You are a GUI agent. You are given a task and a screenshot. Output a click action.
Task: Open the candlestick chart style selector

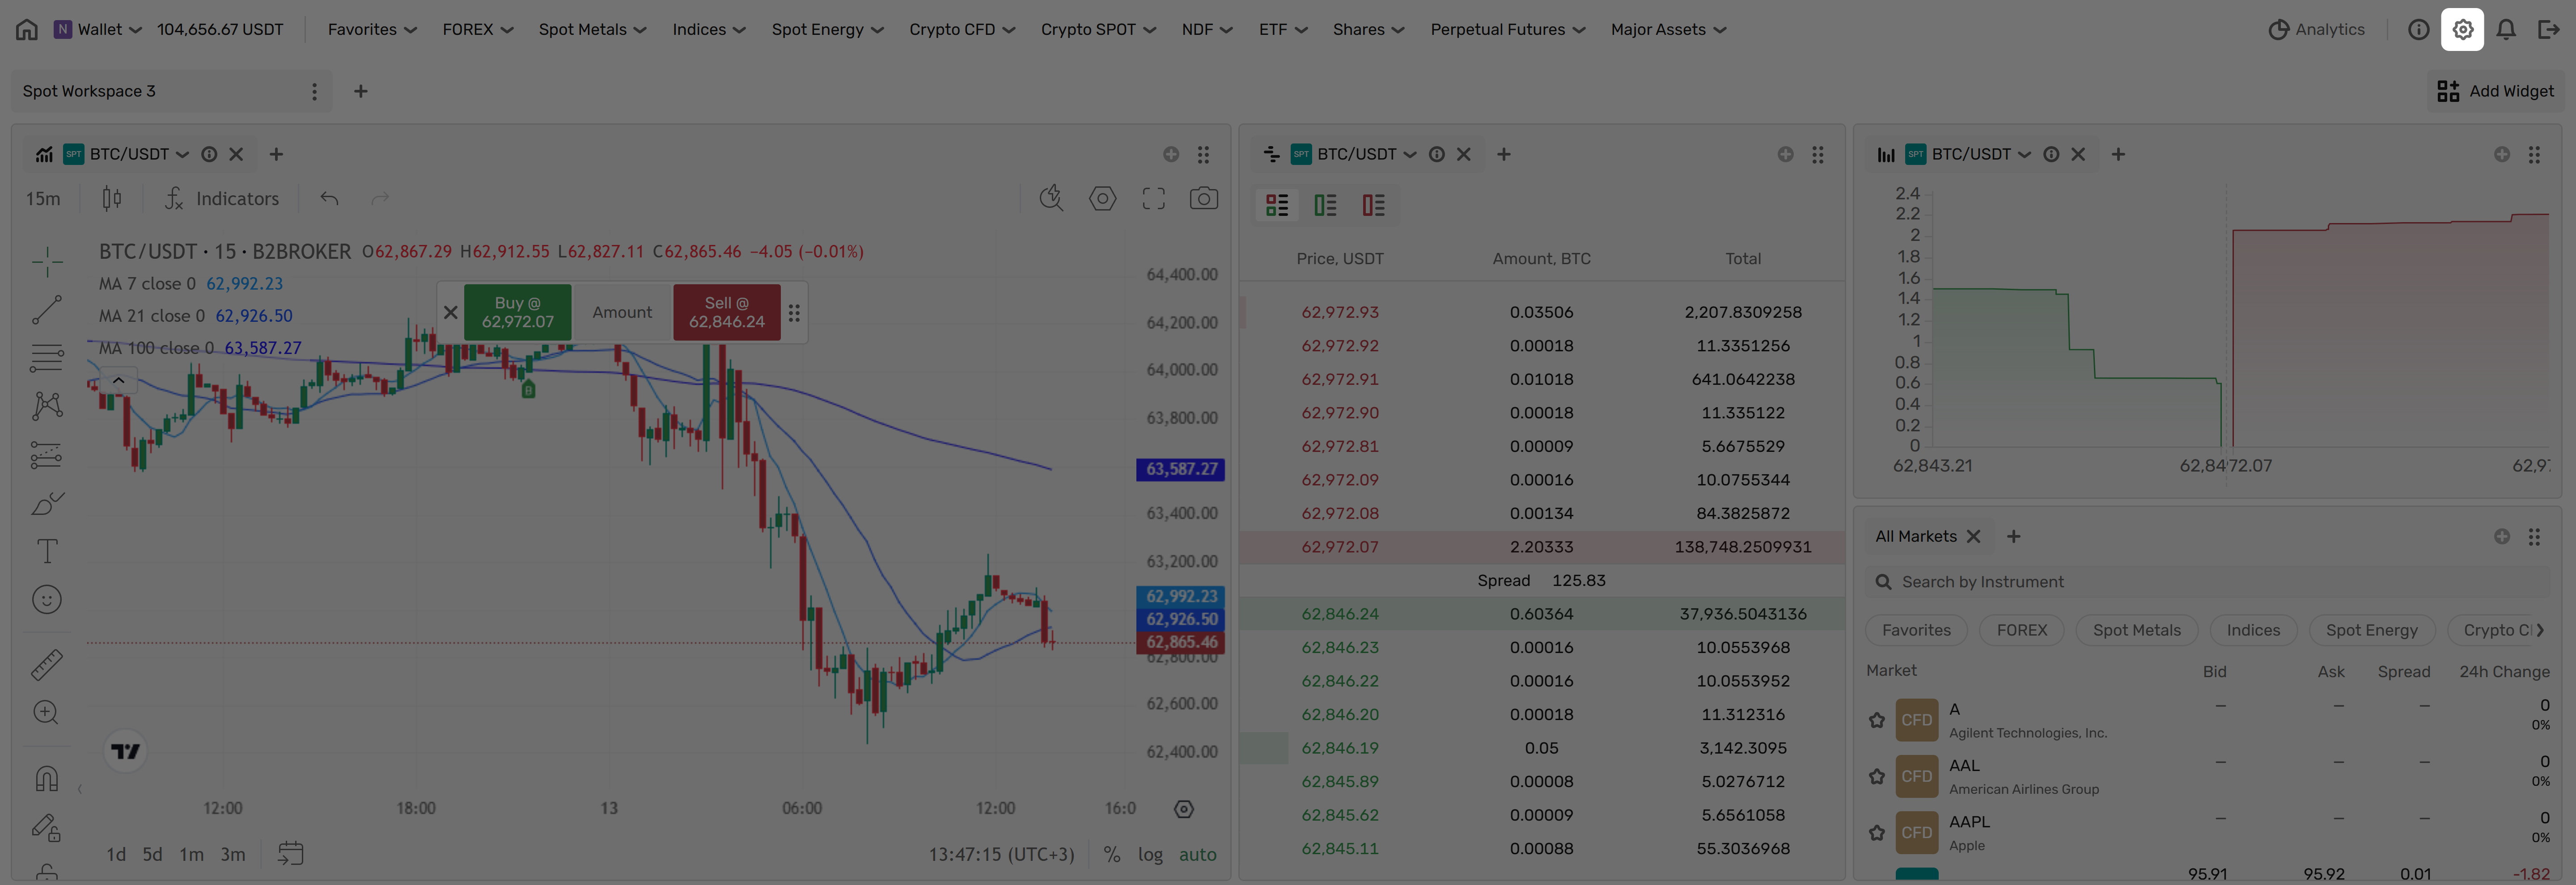(112, 199)
